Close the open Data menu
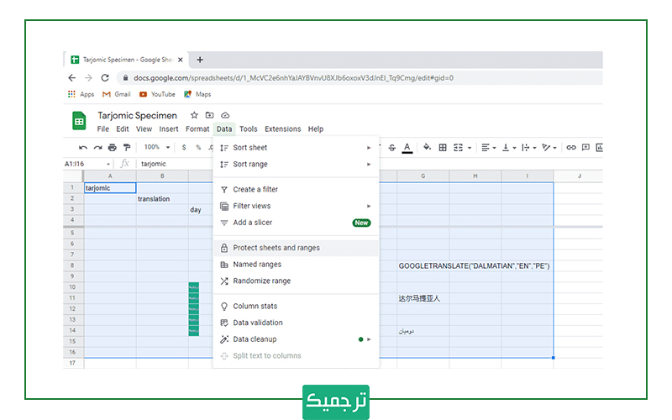Screen dimensions: 672x420 click(224, 129)
